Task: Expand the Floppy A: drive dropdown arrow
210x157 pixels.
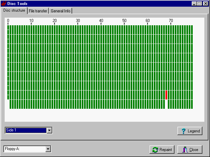Action: (x=48, y=149)
